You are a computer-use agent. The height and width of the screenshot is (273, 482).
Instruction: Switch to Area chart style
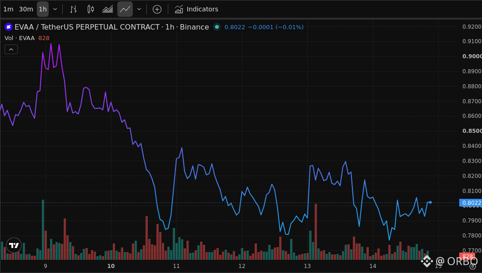tap(108, 9)
